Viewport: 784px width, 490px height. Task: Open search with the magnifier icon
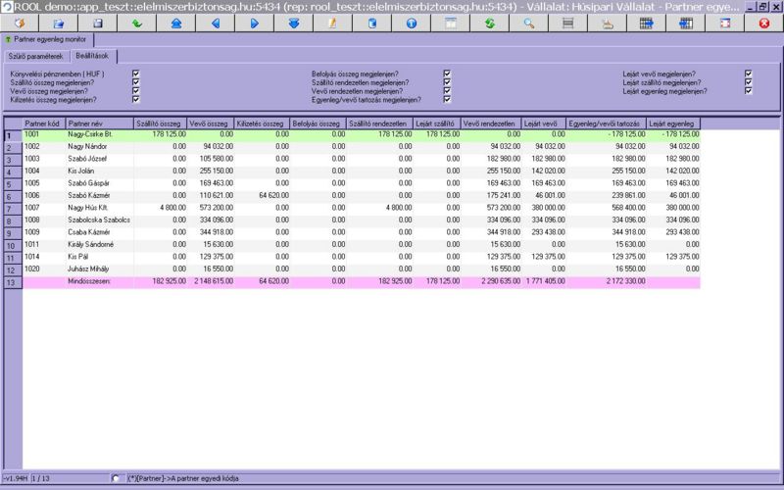point(528,23)
